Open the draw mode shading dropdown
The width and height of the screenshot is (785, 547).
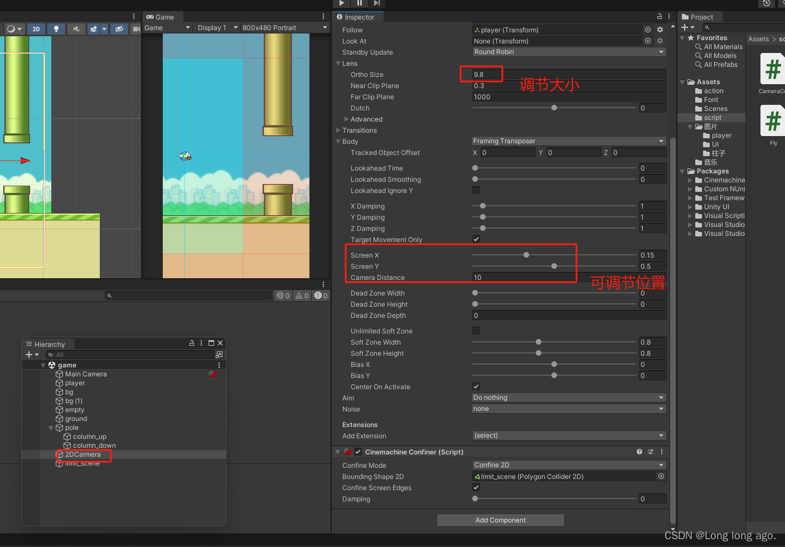[x=14, y=29]
